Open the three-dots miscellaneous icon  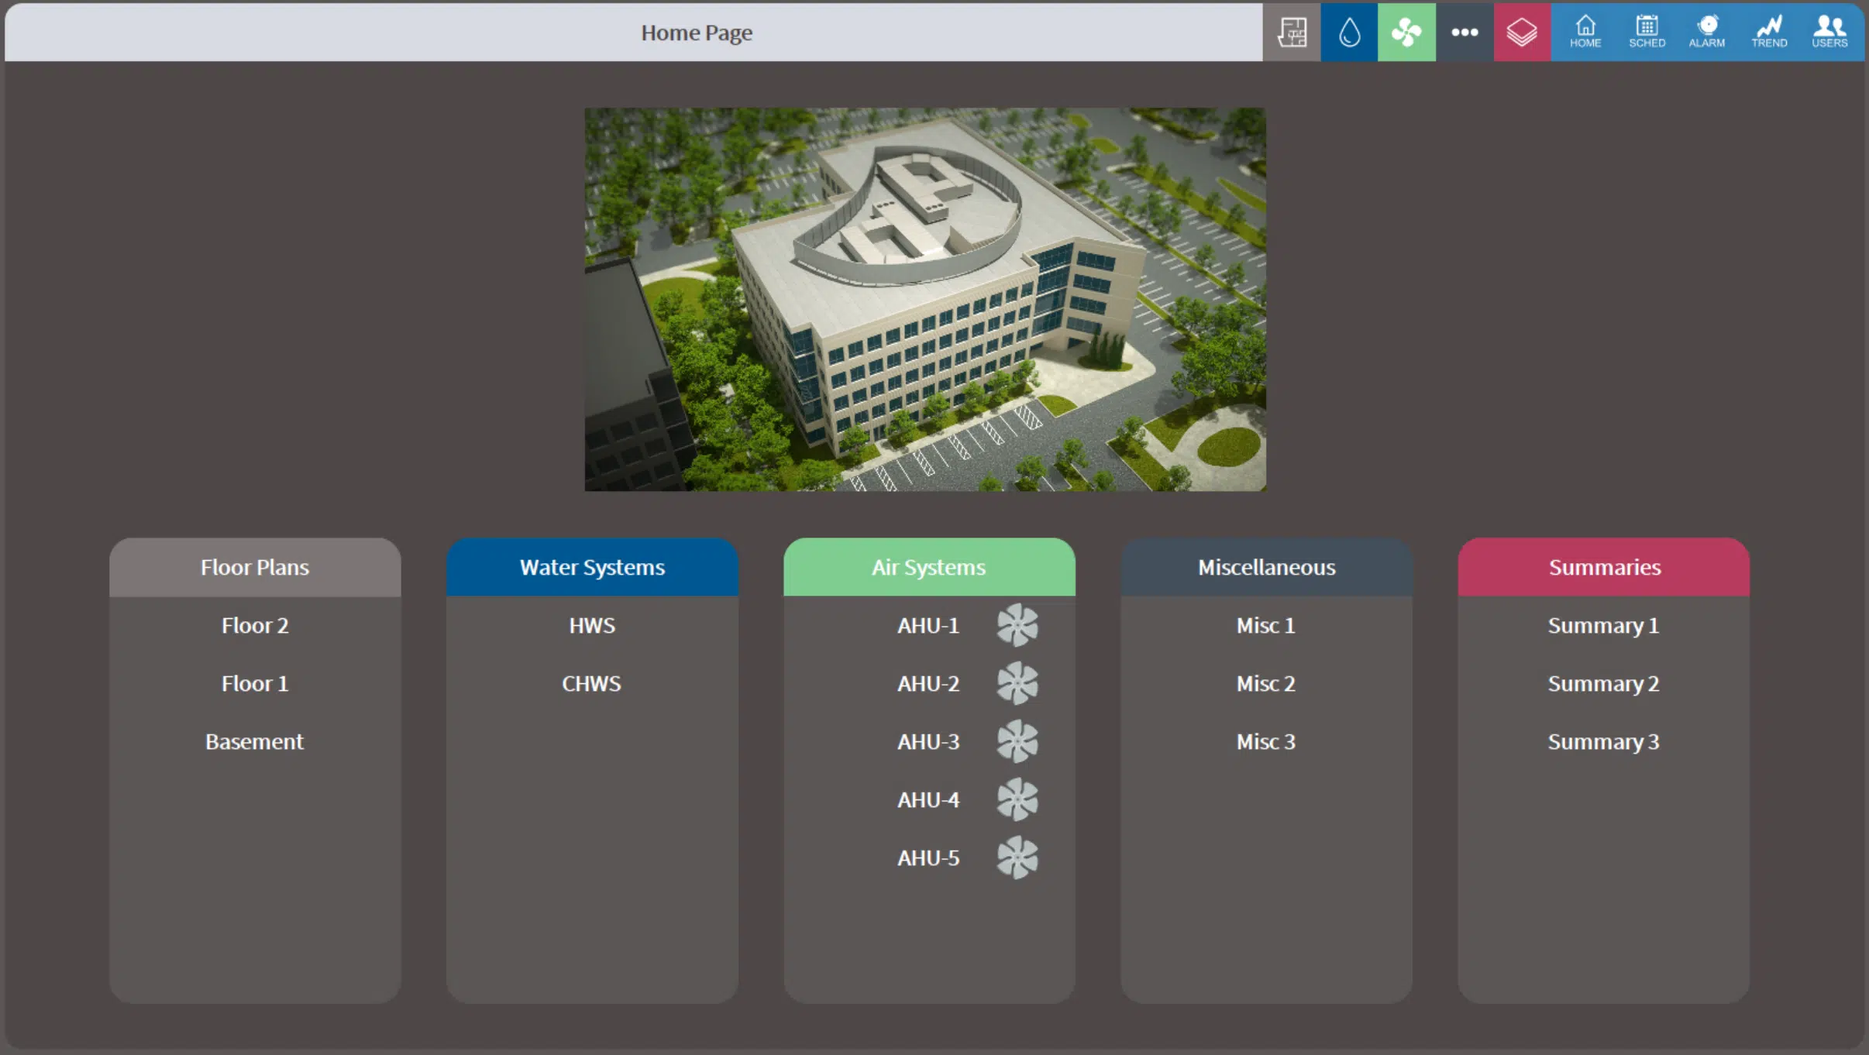1465,33
